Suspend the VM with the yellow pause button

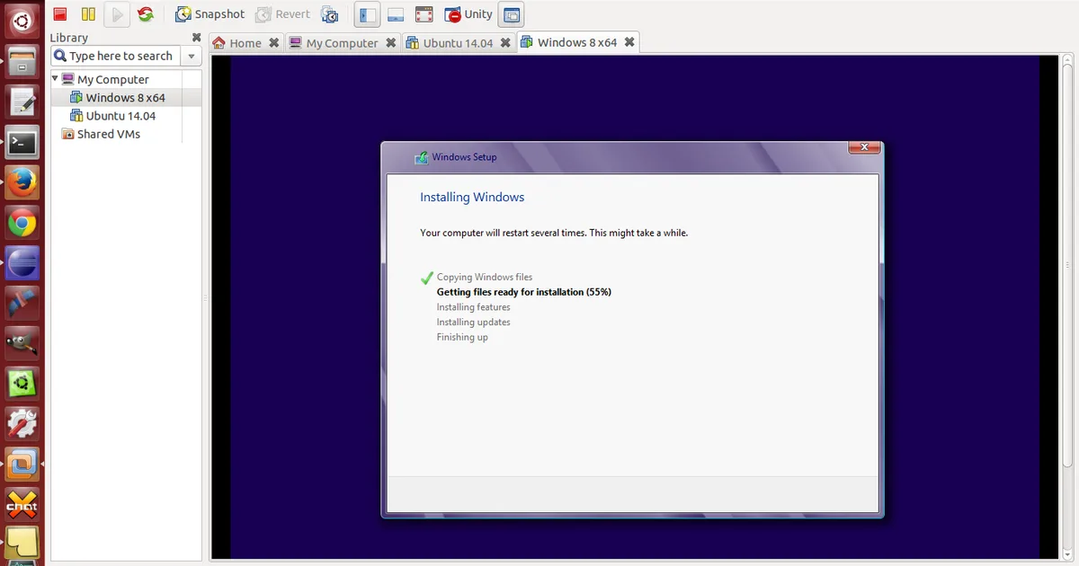coord(88,14)
